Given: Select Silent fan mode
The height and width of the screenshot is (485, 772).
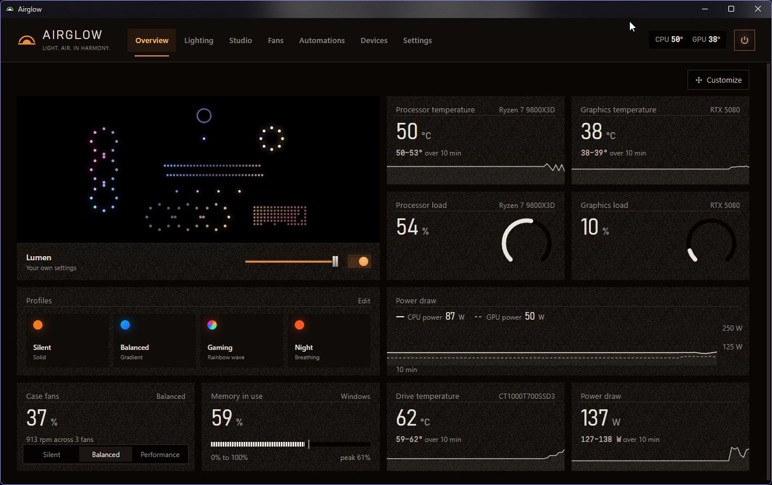Looking at the screenshot, I should click(51, 455).
